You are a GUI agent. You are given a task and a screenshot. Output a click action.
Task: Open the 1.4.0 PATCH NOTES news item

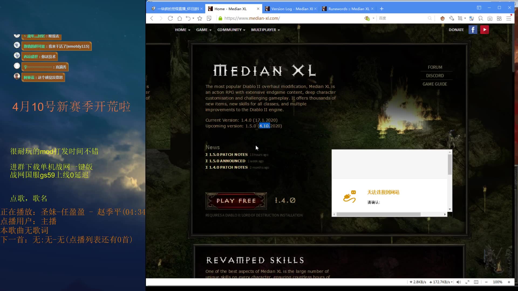tap(226, 168)
